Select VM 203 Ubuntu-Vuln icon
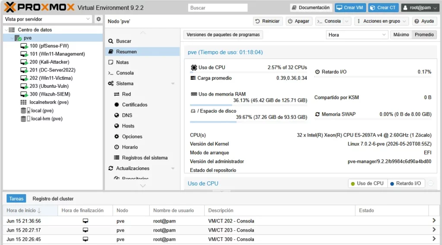 24,86
